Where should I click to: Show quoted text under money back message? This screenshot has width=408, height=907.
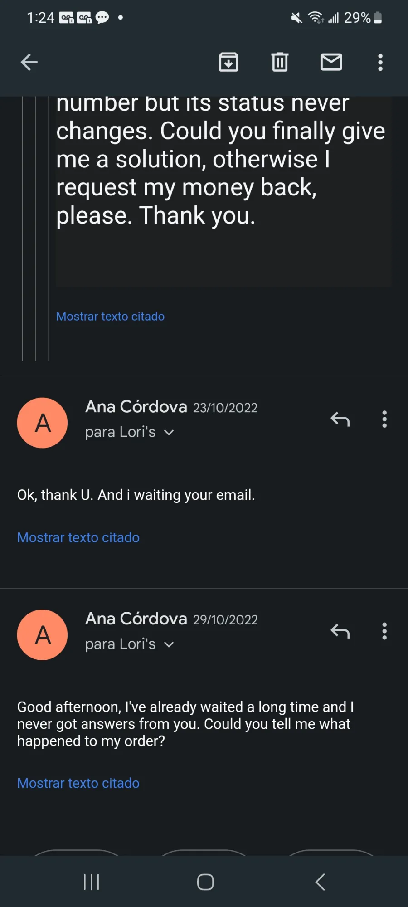[x=110, y=317]
